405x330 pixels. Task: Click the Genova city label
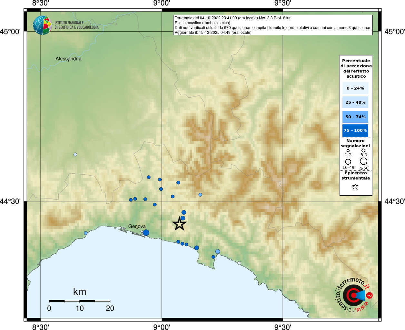(137, 226)
